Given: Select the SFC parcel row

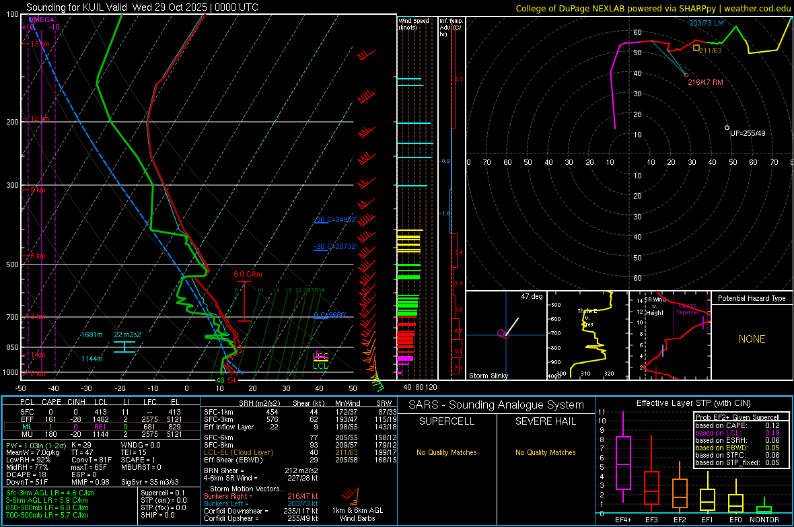Looking at the screenshot, I should coord(102,412).
